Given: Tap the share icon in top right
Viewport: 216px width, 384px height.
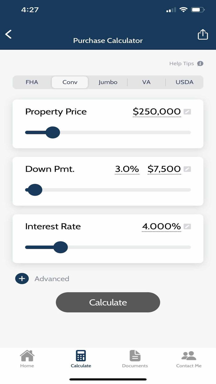Looking at the screenshot, I should coord(203,34).
